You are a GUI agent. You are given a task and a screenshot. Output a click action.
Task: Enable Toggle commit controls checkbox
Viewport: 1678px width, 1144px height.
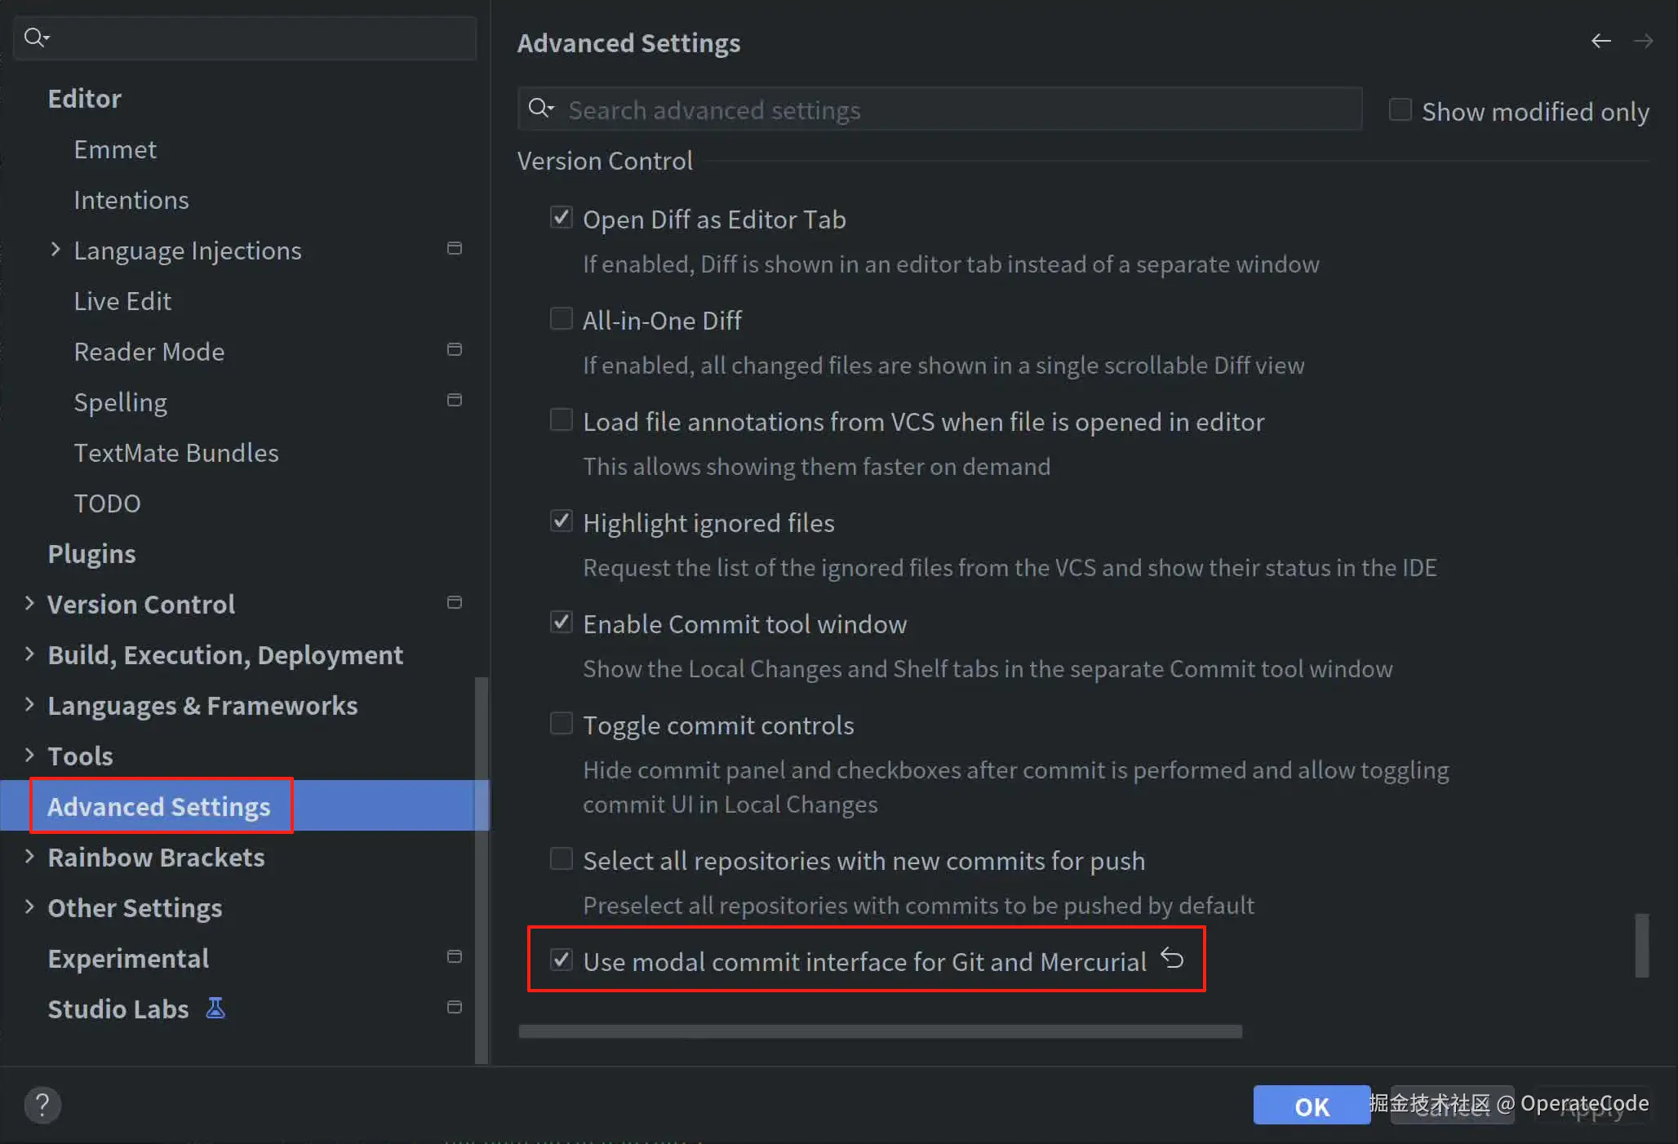(562, 723)
